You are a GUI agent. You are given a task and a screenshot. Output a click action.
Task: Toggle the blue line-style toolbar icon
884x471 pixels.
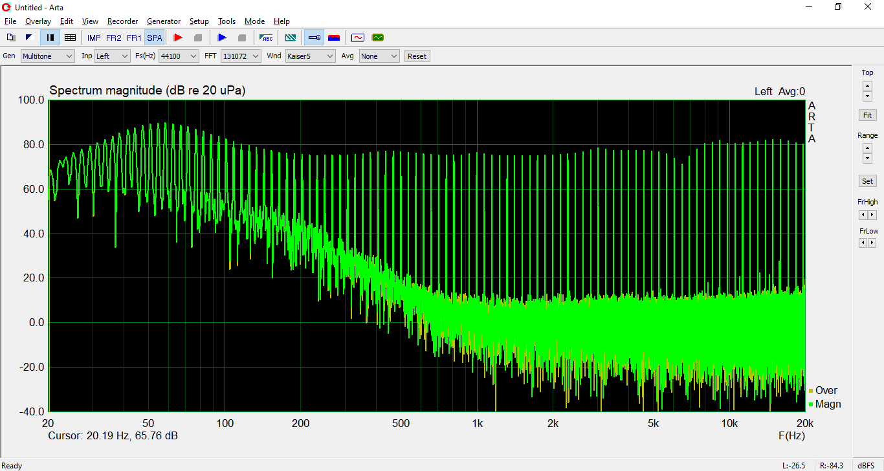coord(314,38)
